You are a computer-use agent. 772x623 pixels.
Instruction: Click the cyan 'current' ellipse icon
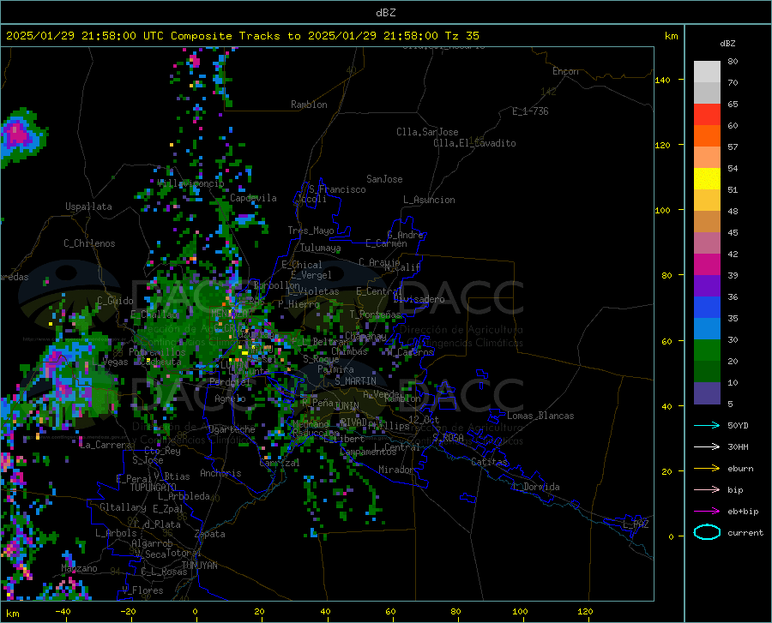(707, 532)
